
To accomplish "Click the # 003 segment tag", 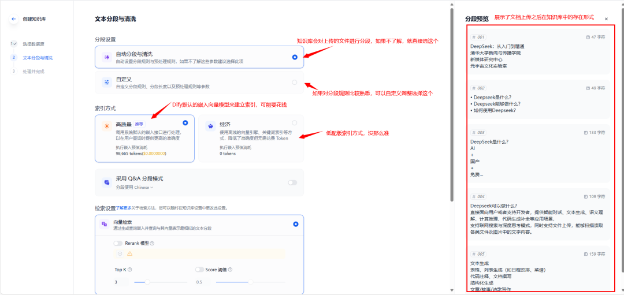I will [x=478, y=132].
